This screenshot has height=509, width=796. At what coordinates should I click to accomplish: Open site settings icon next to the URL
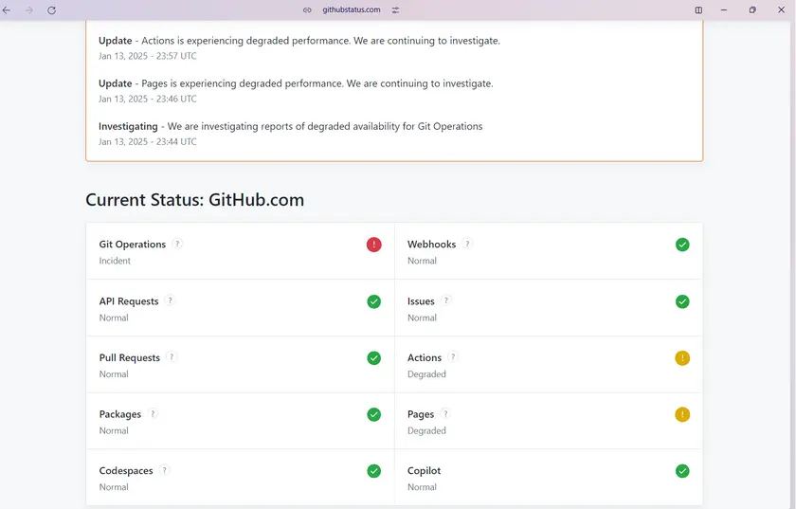[x=395, y=9]
